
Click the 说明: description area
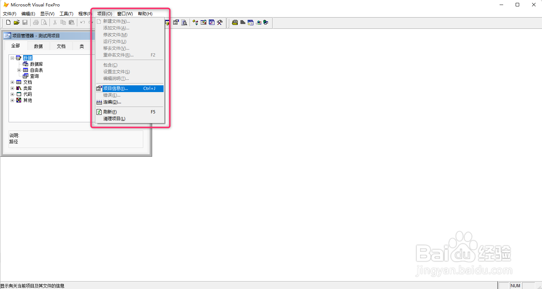tap(76, 139)
